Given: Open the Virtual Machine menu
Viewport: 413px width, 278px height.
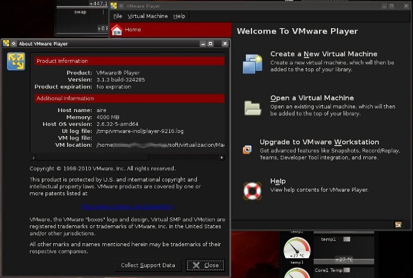Looking at the screenshot, I should (147, 16).
